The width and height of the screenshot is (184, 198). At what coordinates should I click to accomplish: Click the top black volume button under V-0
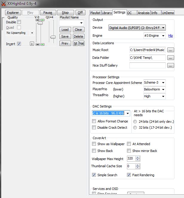[x=38, y=20]
